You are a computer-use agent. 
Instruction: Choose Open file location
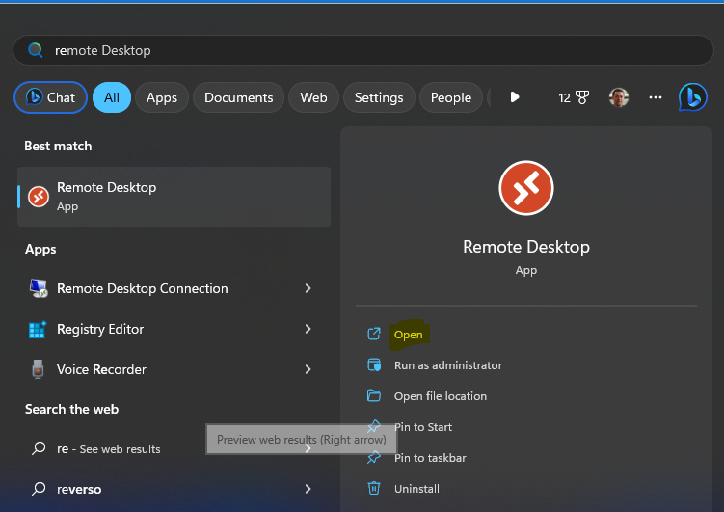tap(441, 396)
